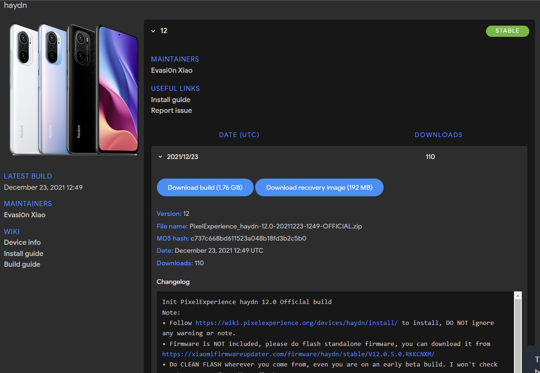
Task: Click the changelog scrollbar thumb
Action: pyautogui.click(x=518, y=336)
